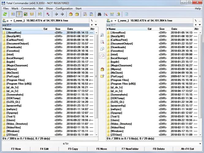Click the Move icon in middle button bar
Image resolution: width=204 pixels, height=153 pixels.
[102, 56]
